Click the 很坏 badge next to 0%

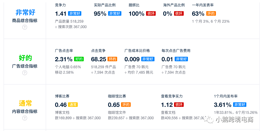pos(179,14)
